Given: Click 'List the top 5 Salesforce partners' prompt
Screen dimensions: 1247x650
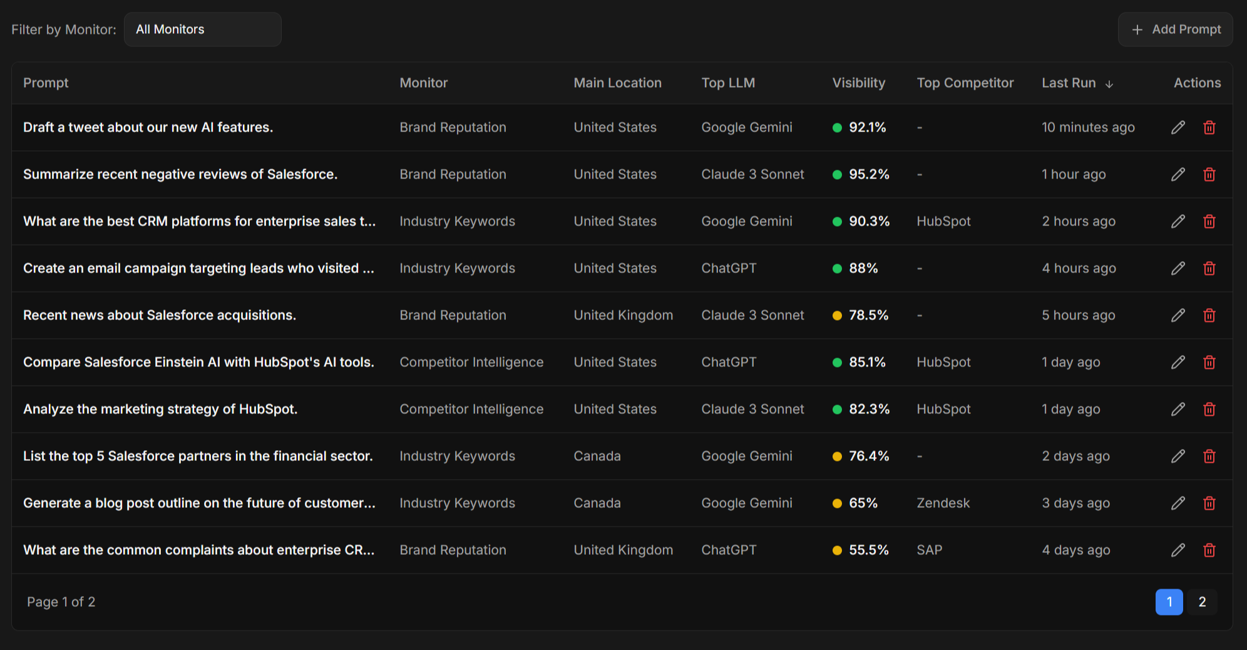Looking at the screenshot, I should 198,456.
